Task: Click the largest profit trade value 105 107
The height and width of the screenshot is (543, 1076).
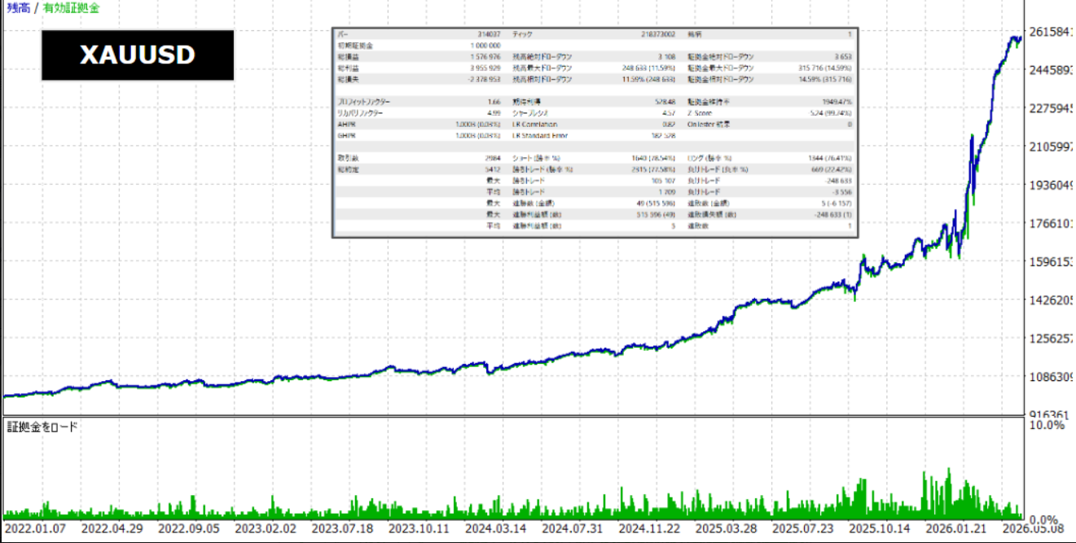Action: point(664,180)
